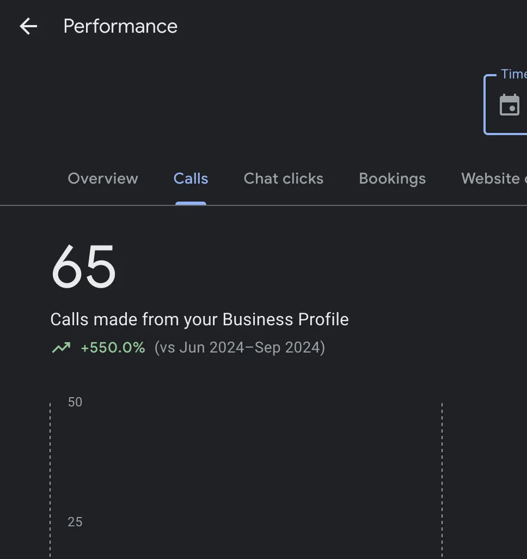Click the +550.0% change value

coord(113,348)
